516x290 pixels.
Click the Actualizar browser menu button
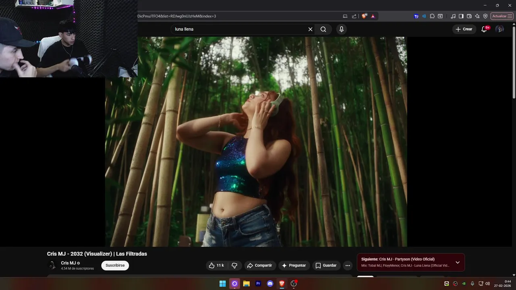coord(502,16)
